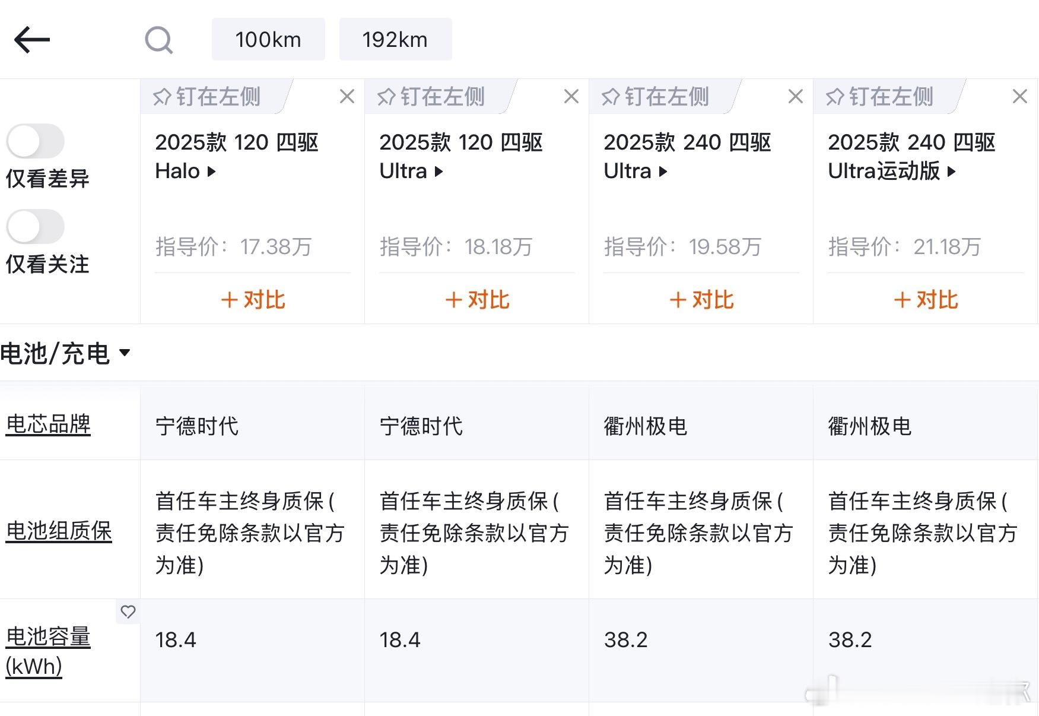Screen dimensions: 1039x716
Task: Remove the 120 四驱 Halo column
Action: pos(347,96)
